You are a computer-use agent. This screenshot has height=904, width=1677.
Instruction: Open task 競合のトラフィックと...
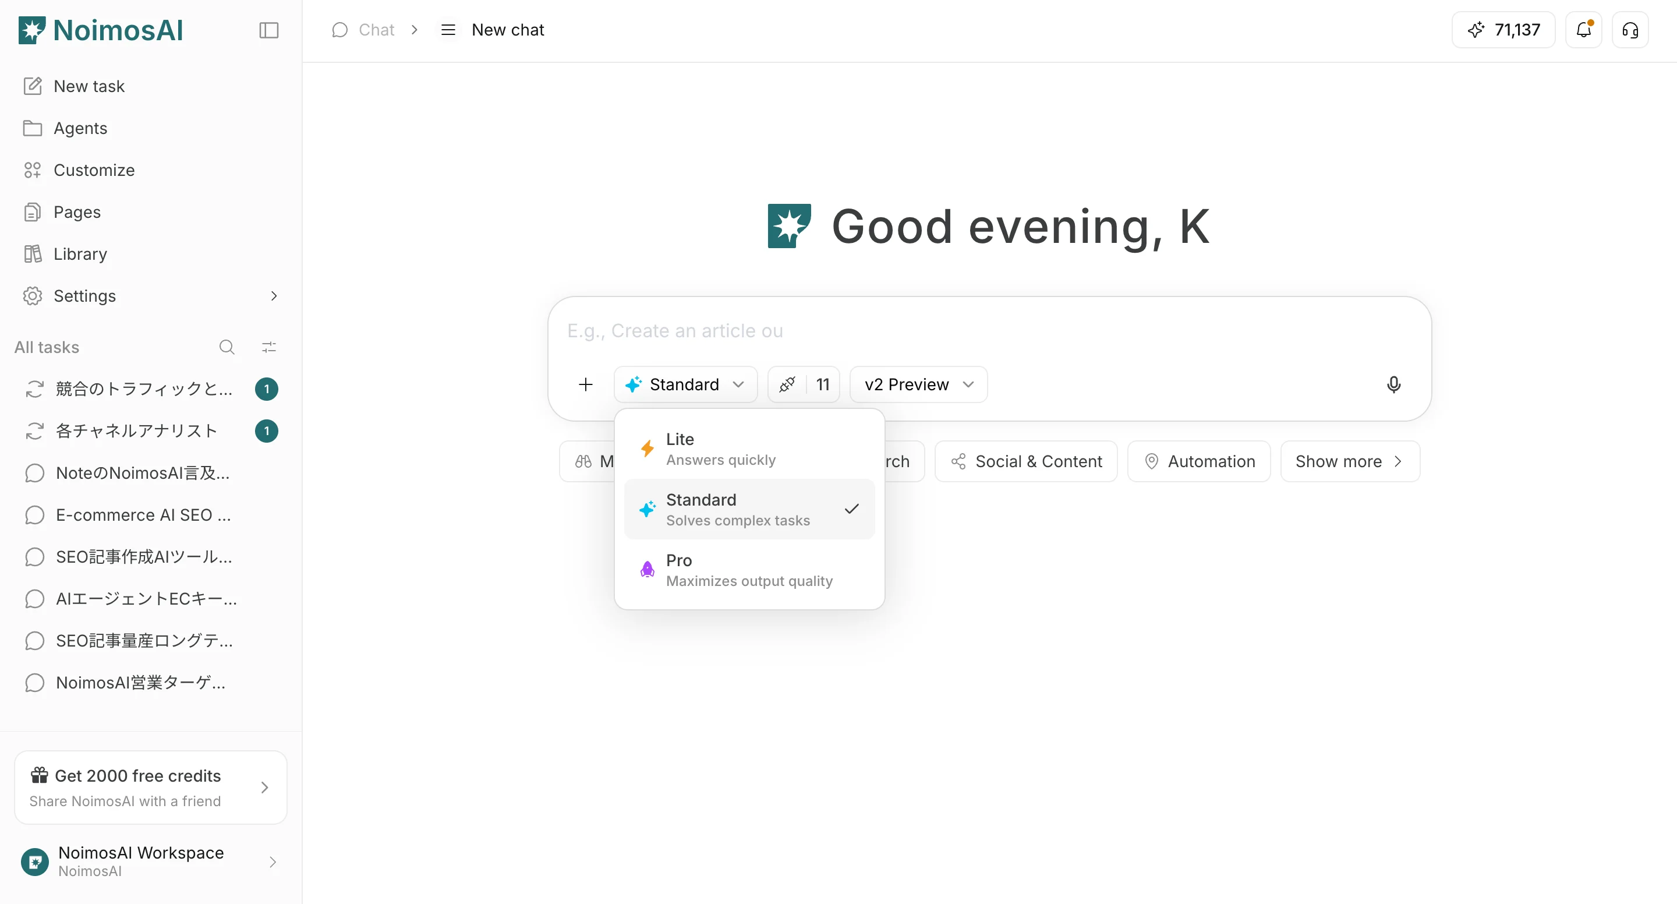(144, 389)
